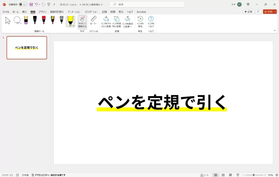Select the lasso selection tool
This screenshot has width=279, height=177.
coord(17,21)
